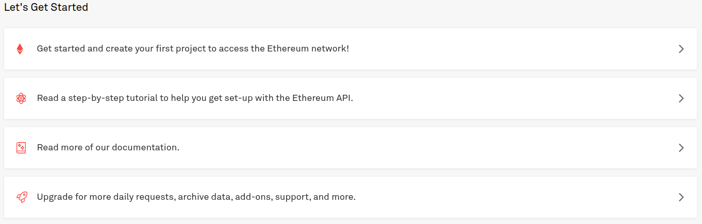Click the atom icon beside the tutorial text
This screenshot has height=224, width=702.
(x=21, y=98)
